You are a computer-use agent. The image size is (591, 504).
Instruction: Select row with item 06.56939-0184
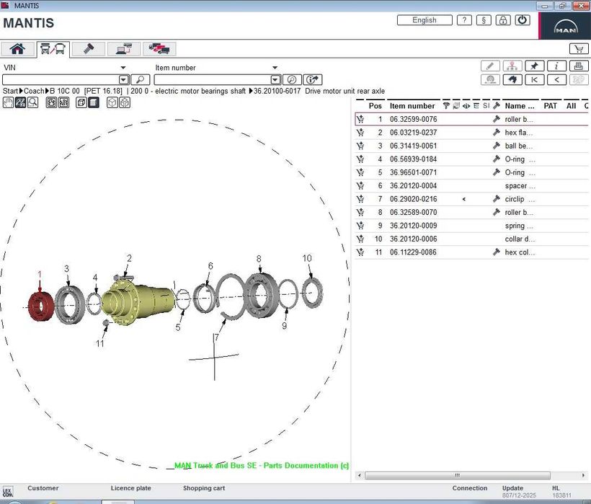click(472, 159)
